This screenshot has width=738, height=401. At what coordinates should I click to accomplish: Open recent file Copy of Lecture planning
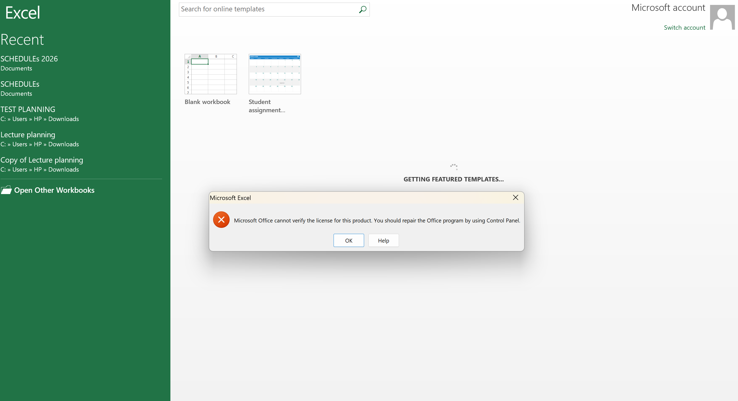(x=42, y=164)
